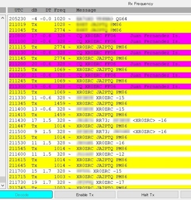191x200 pixels.
Task: Select the 211330 XR0ZRC -15 decode
Action: pos(99,98)
